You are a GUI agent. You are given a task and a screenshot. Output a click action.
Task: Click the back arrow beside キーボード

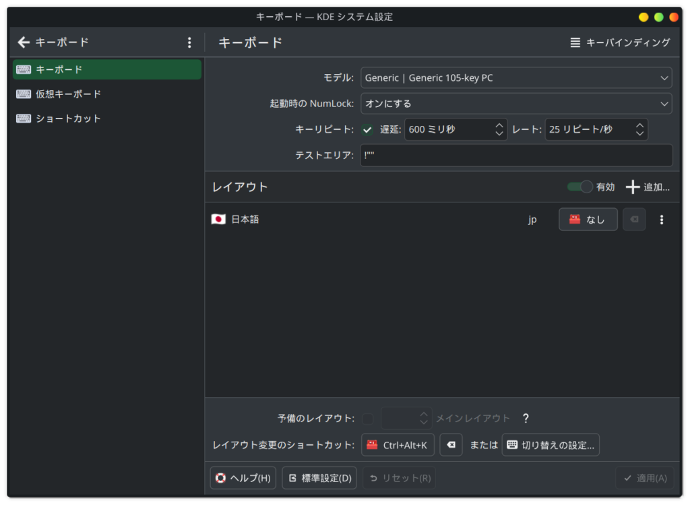click(24, 42)
